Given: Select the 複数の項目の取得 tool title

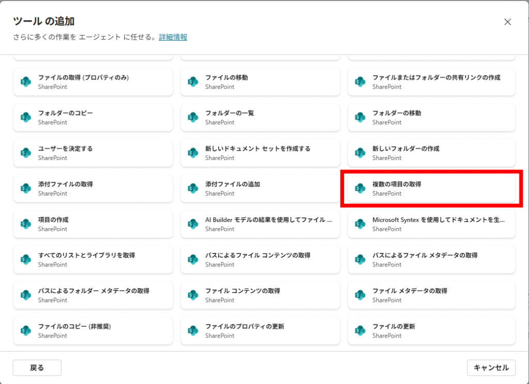Looking at the screenshot, I should (397, 184).
